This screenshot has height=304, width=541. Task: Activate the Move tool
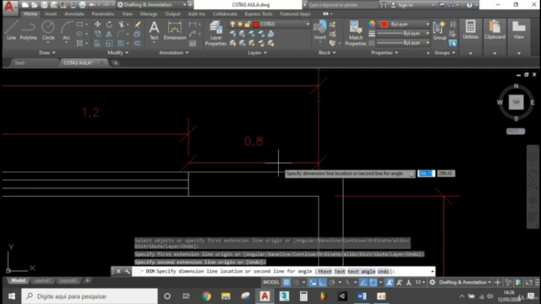pos(98,24)
